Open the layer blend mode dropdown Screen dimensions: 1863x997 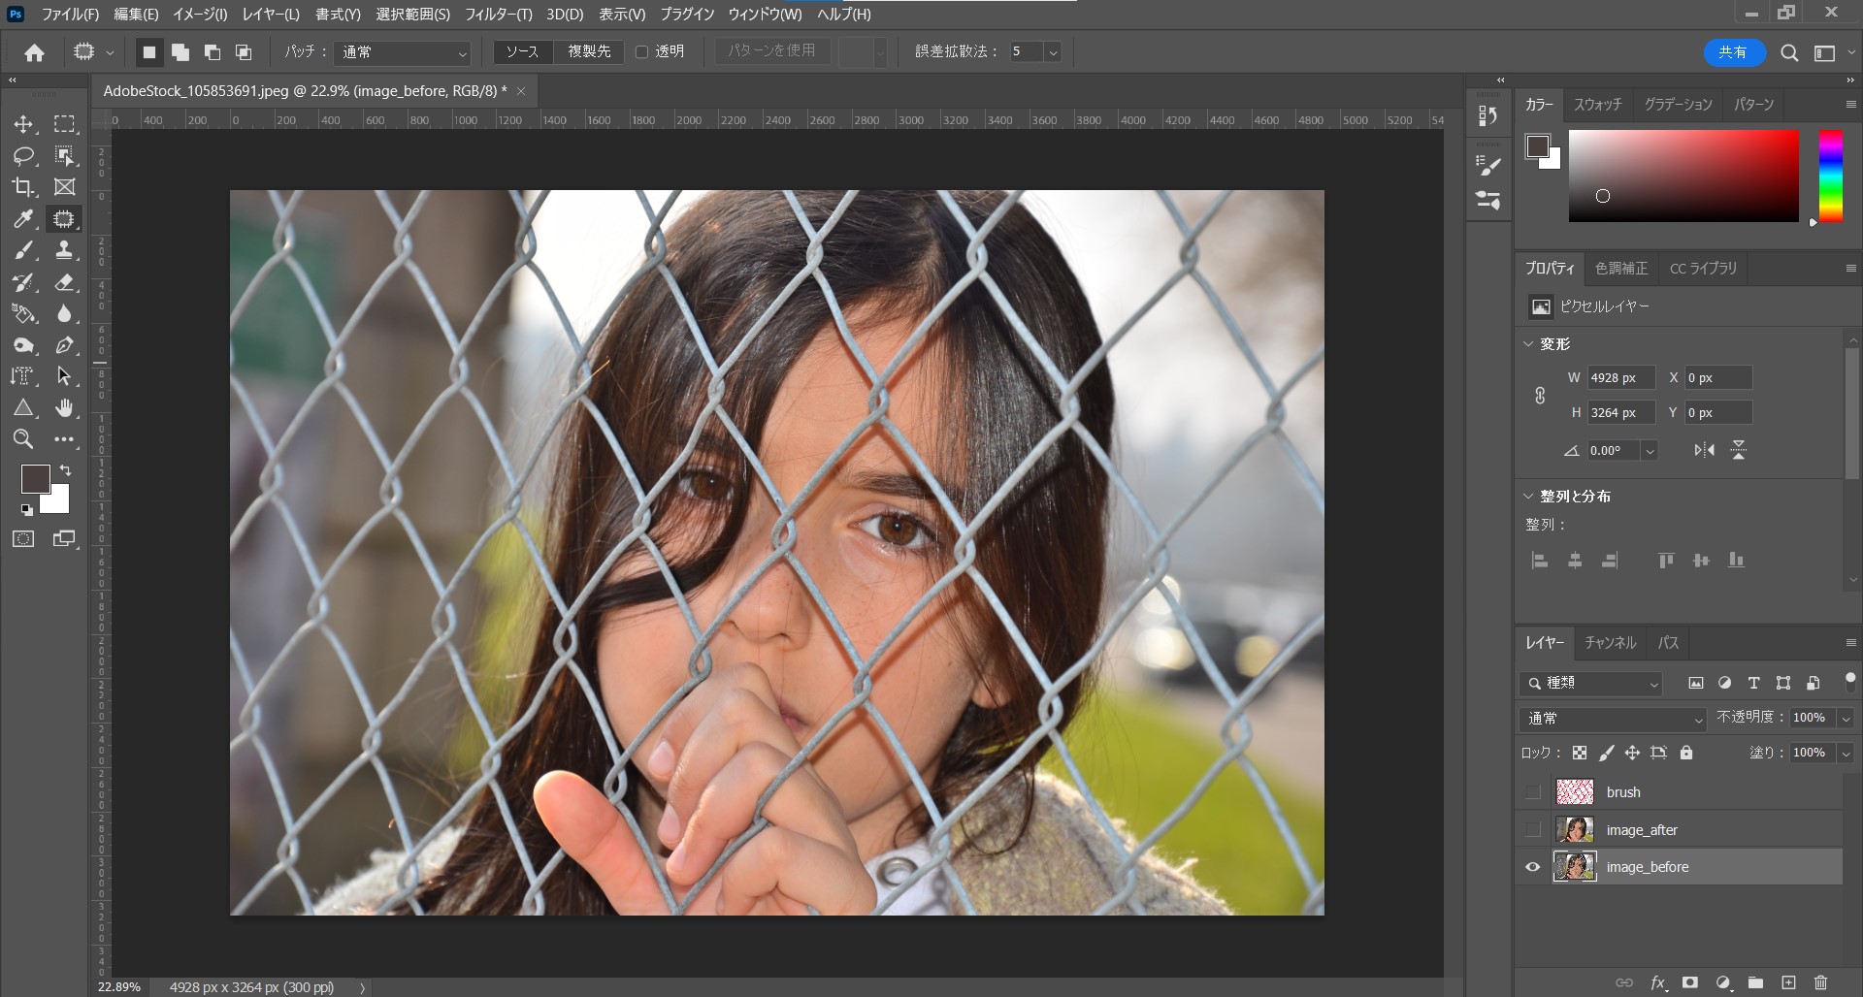[x=1613, y=719]
